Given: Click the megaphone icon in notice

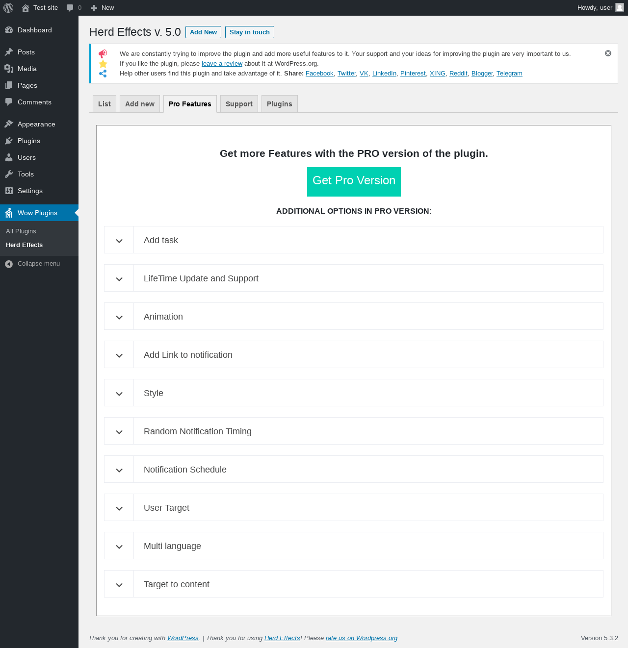Looking at the screenshot, I should [x=103, y=54].
